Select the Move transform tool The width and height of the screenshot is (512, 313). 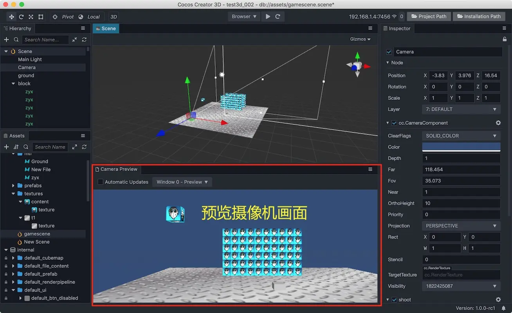point(11,17)
